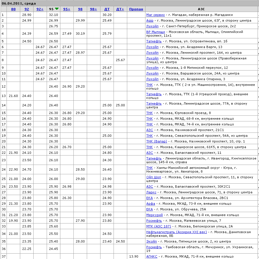Open АЗС Балаклавский проспект 11 link
Screen dimensions: 259x259
pyautogui.click(x=149, y=153)
